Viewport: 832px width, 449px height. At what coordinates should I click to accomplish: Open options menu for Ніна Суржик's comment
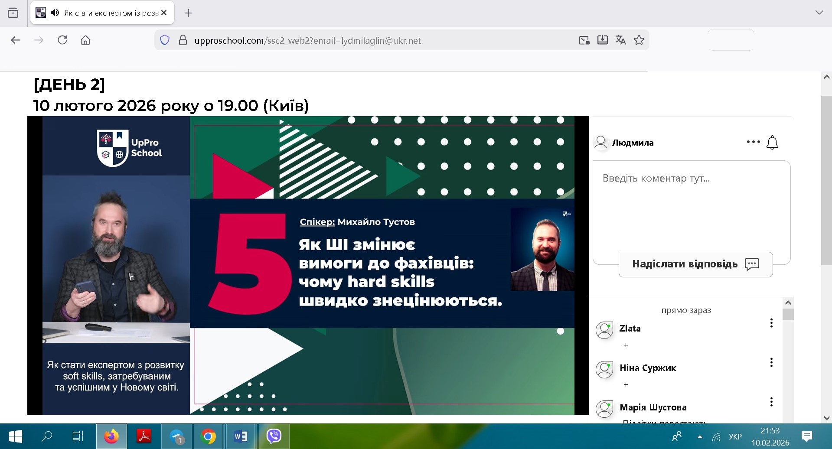pos(771,362)
